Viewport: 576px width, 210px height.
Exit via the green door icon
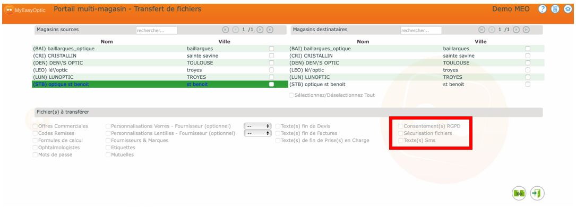click(537, 193)
